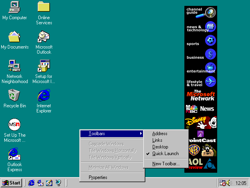Image resolution: width=250 pixels, height=188 pixels.
Task: Enable the Links toolbar option
Action: (157, 140)
